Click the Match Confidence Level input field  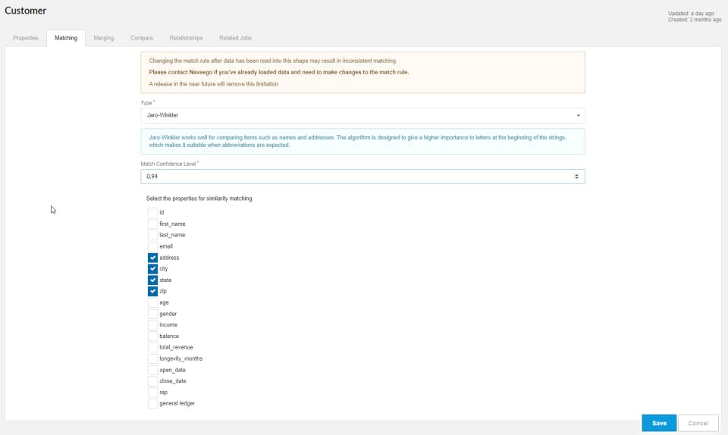pos(356,177)
